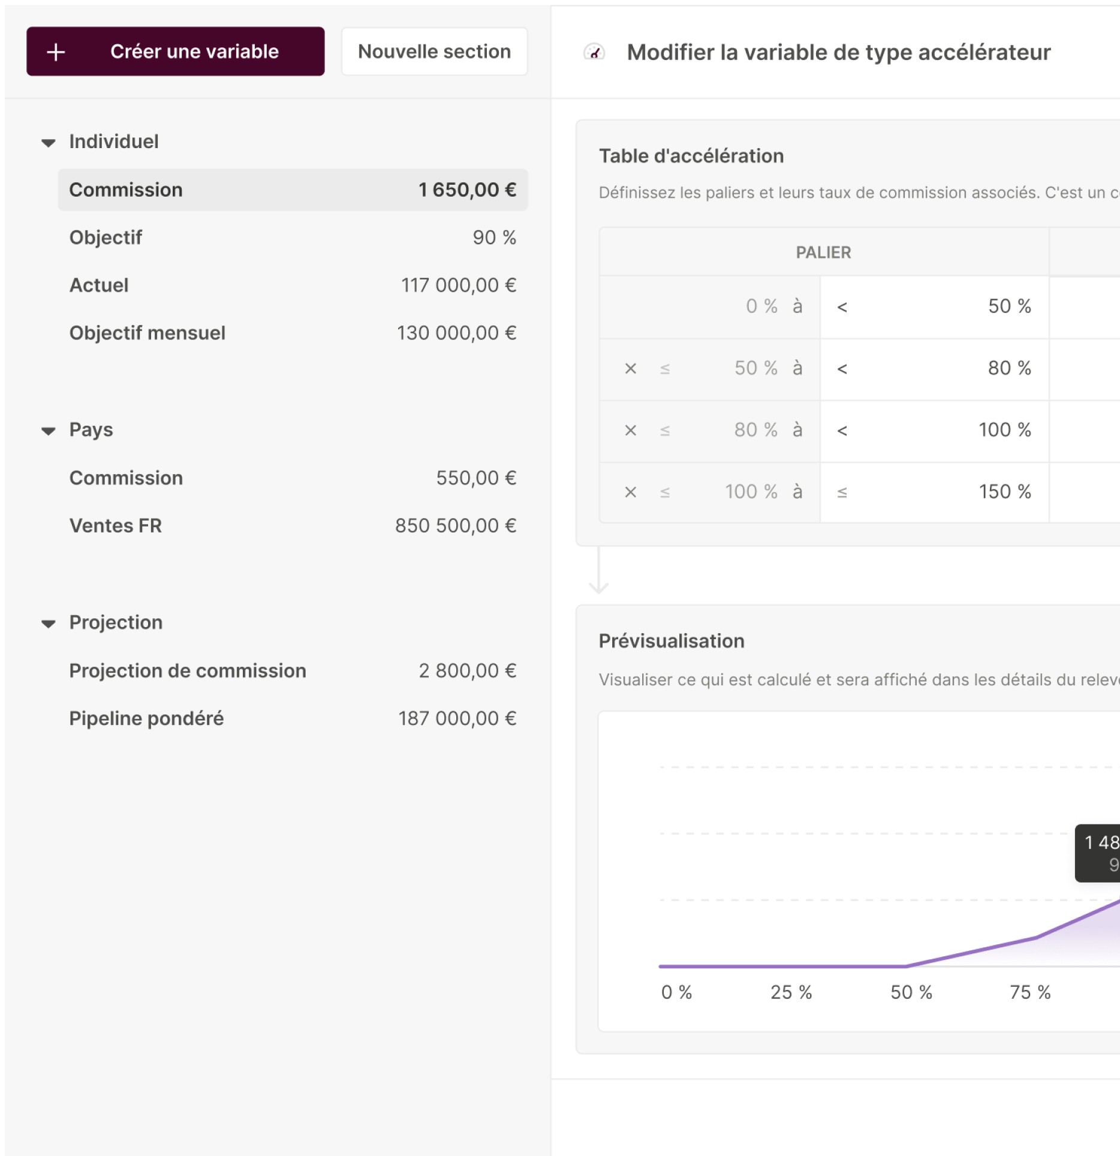Select the Objectif variable 90 %

293,237
